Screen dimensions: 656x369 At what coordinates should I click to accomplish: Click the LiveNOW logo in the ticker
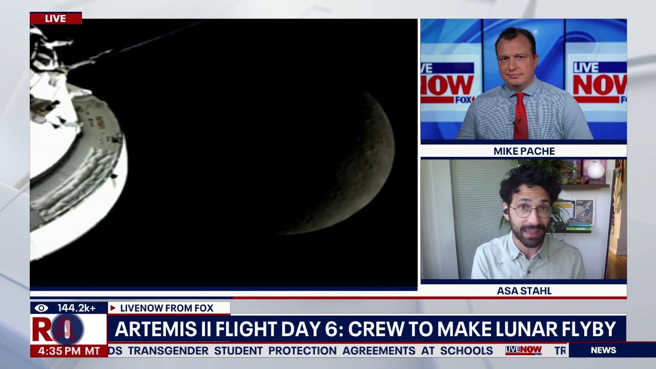click(x=523, y=350)
